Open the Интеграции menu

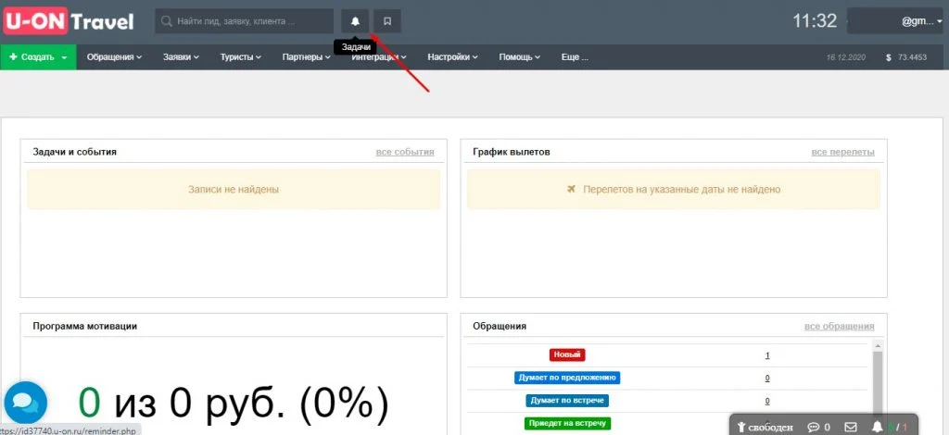click(379, 57)
